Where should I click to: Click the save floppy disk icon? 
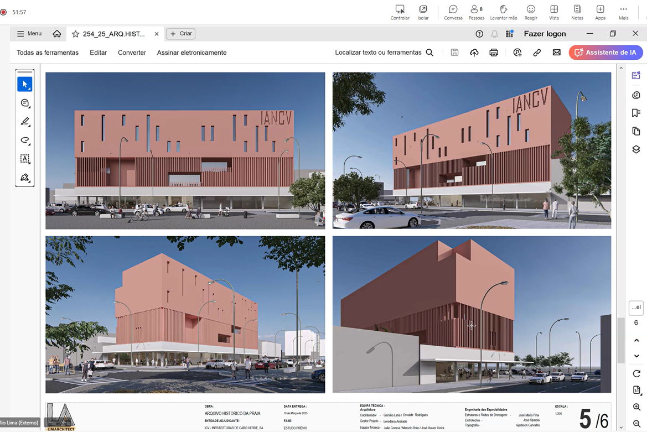tap(454, 53)
